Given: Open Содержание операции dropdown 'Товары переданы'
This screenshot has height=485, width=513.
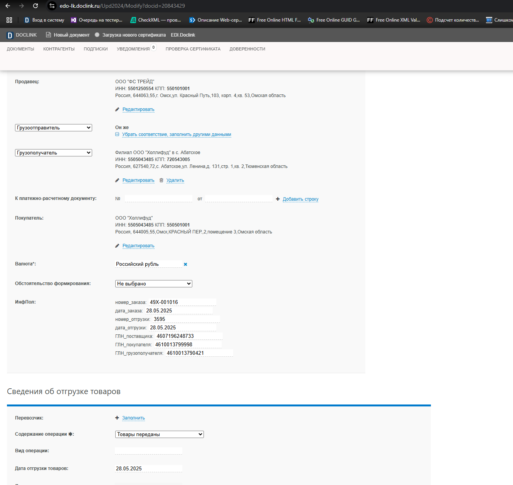Looking at the screenshot, I should [x=160, y=434].
